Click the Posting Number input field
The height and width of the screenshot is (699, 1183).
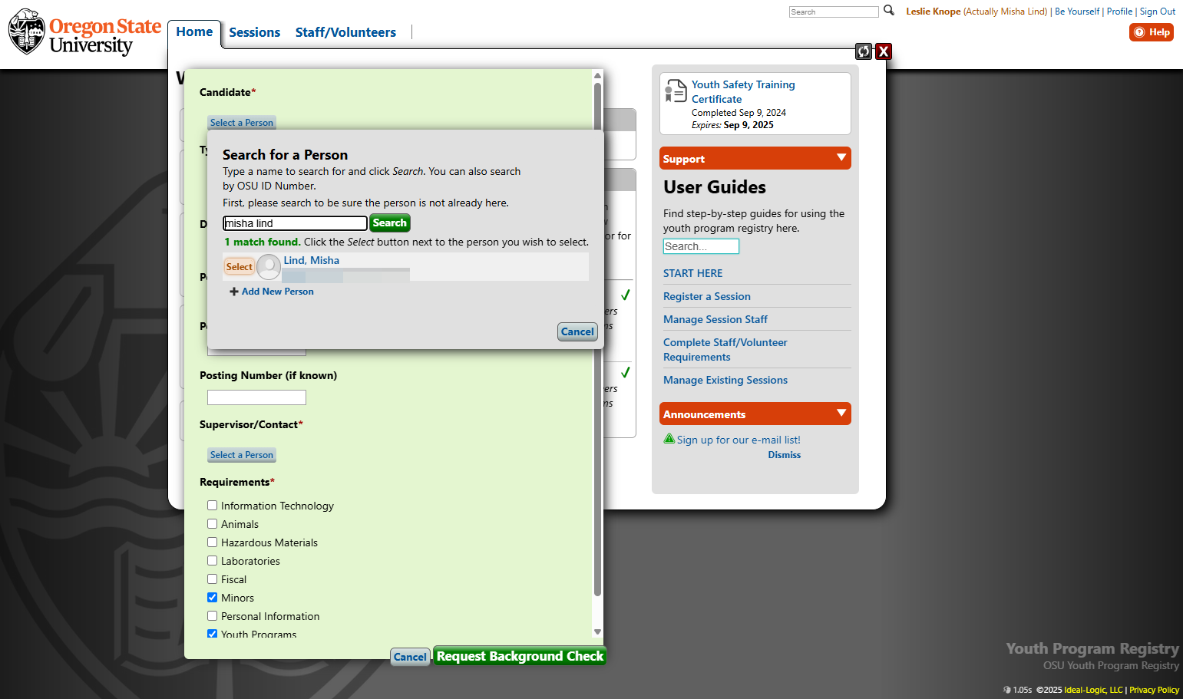click(x=256, y=397)
